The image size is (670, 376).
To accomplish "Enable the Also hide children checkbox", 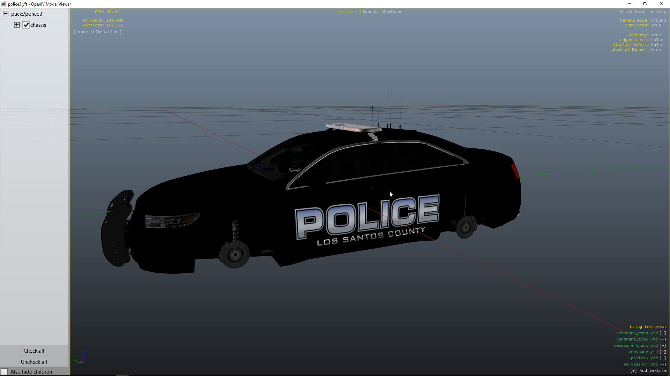I will [5, 372].
